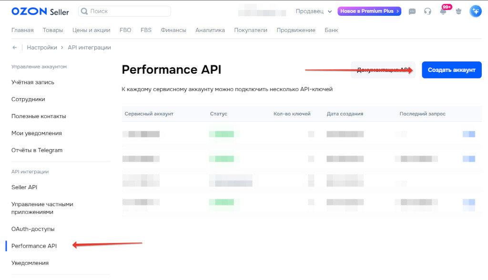The width and height of the screenshot is (488, 280).
Task: Open Учётная запись in sidebar
Action: pos(33,82)
